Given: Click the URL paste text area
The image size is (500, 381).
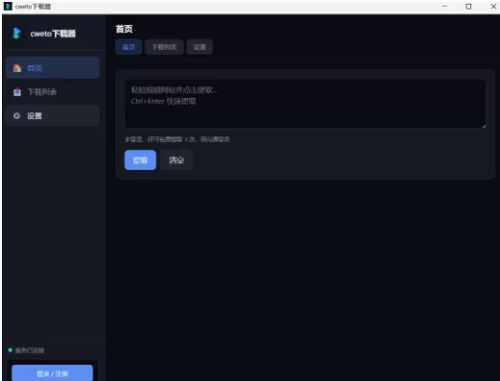Looking at the screenshot, I should (x=305, y=104).
